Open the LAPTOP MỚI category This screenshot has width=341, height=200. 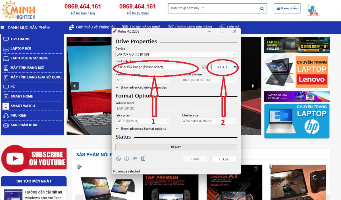pyautogui.click(x=21, y=48)
